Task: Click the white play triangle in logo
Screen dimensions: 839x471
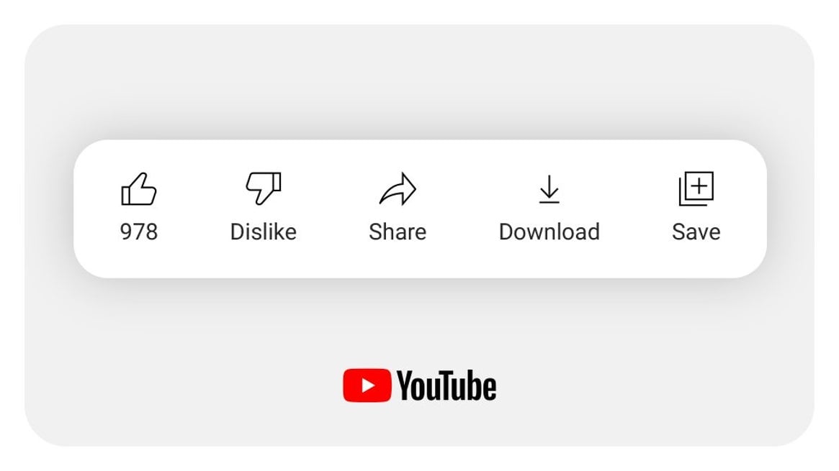Action: pos(368,385)
